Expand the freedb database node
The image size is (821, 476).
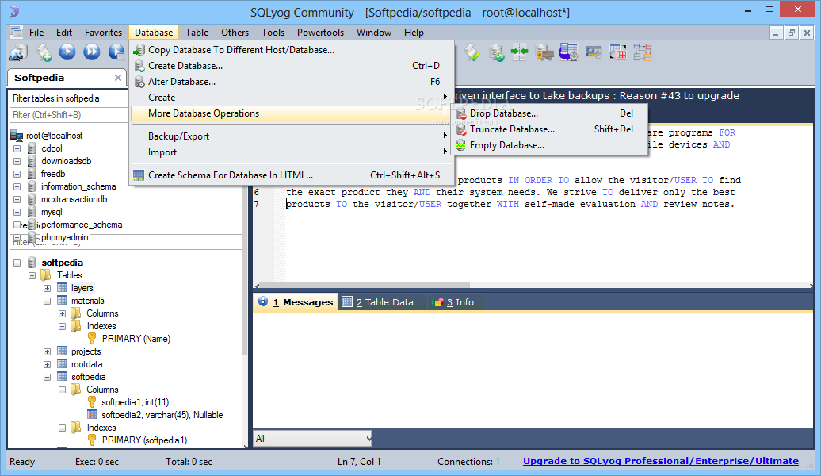(x=17, y=174)
